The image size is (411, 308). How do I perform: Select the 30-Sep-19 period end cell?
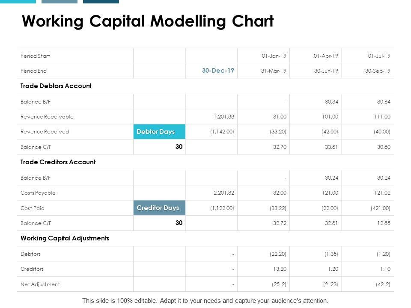[x=378, y=71]
